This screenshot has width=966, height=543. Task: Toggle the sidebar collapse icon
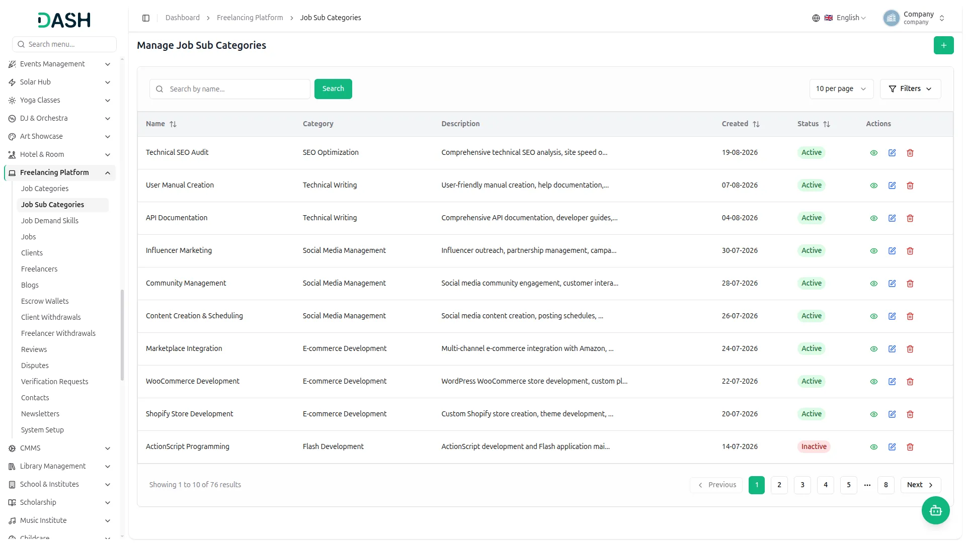coord(146,18)
